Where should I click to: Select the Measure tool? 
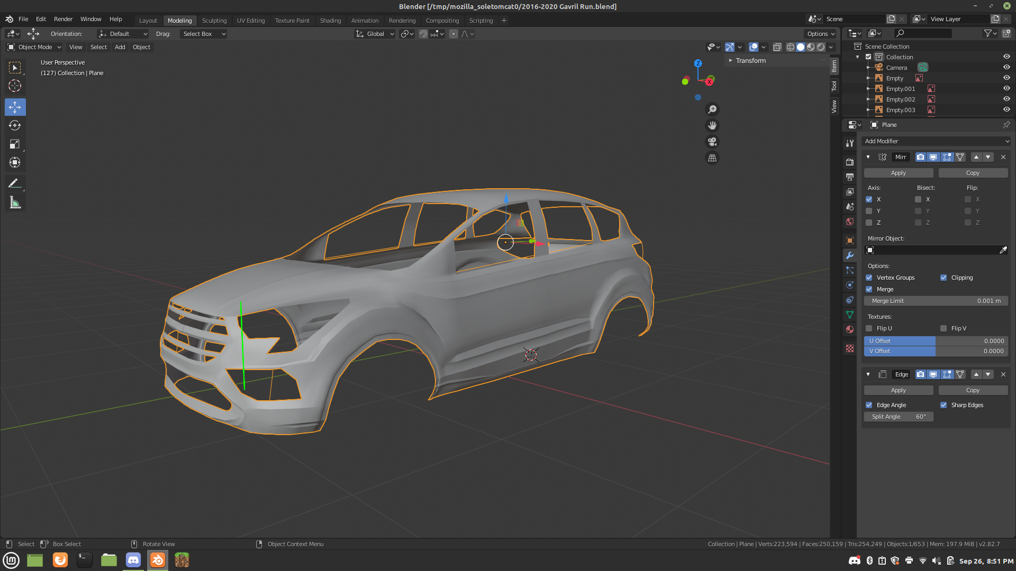[15, 203]
